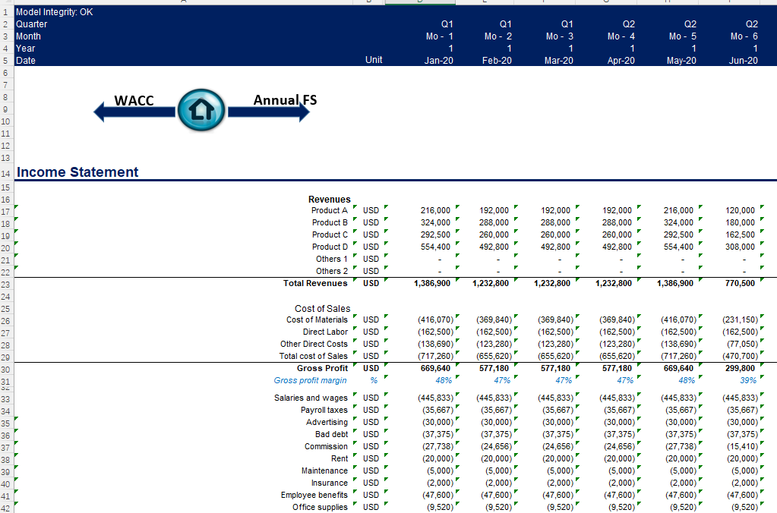Select the Income Statement heading cell
Image resolution: width=777 pixels, height=513 pixels.
click(x=77, y=172)
